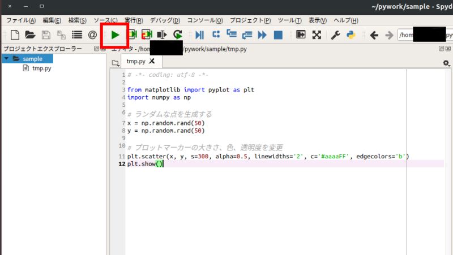
Task: Undock the editor pane
Action: [441, 49]
